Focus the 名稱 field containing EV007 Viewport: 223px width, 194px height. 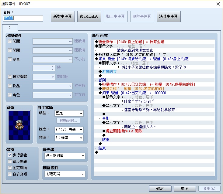[x=23, y=18]
